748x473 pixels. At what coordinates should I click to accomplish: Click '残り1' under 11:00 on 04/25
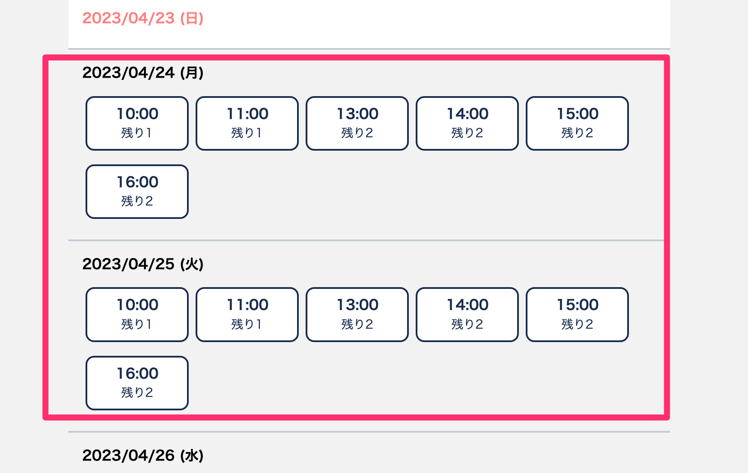click(x=247, y=324)
